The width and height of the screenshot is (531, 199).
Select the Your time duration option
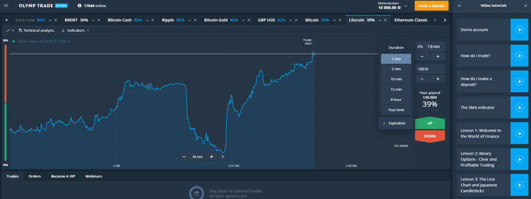(x=396, y=110)
